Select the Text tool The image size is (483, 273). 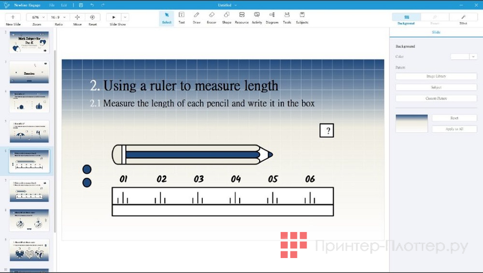pos(181,17)
